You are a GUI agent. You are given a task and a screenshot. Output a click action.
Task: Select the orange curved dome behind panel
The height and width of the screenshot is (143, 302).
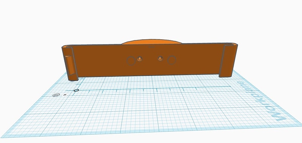[x=152, y=42]
